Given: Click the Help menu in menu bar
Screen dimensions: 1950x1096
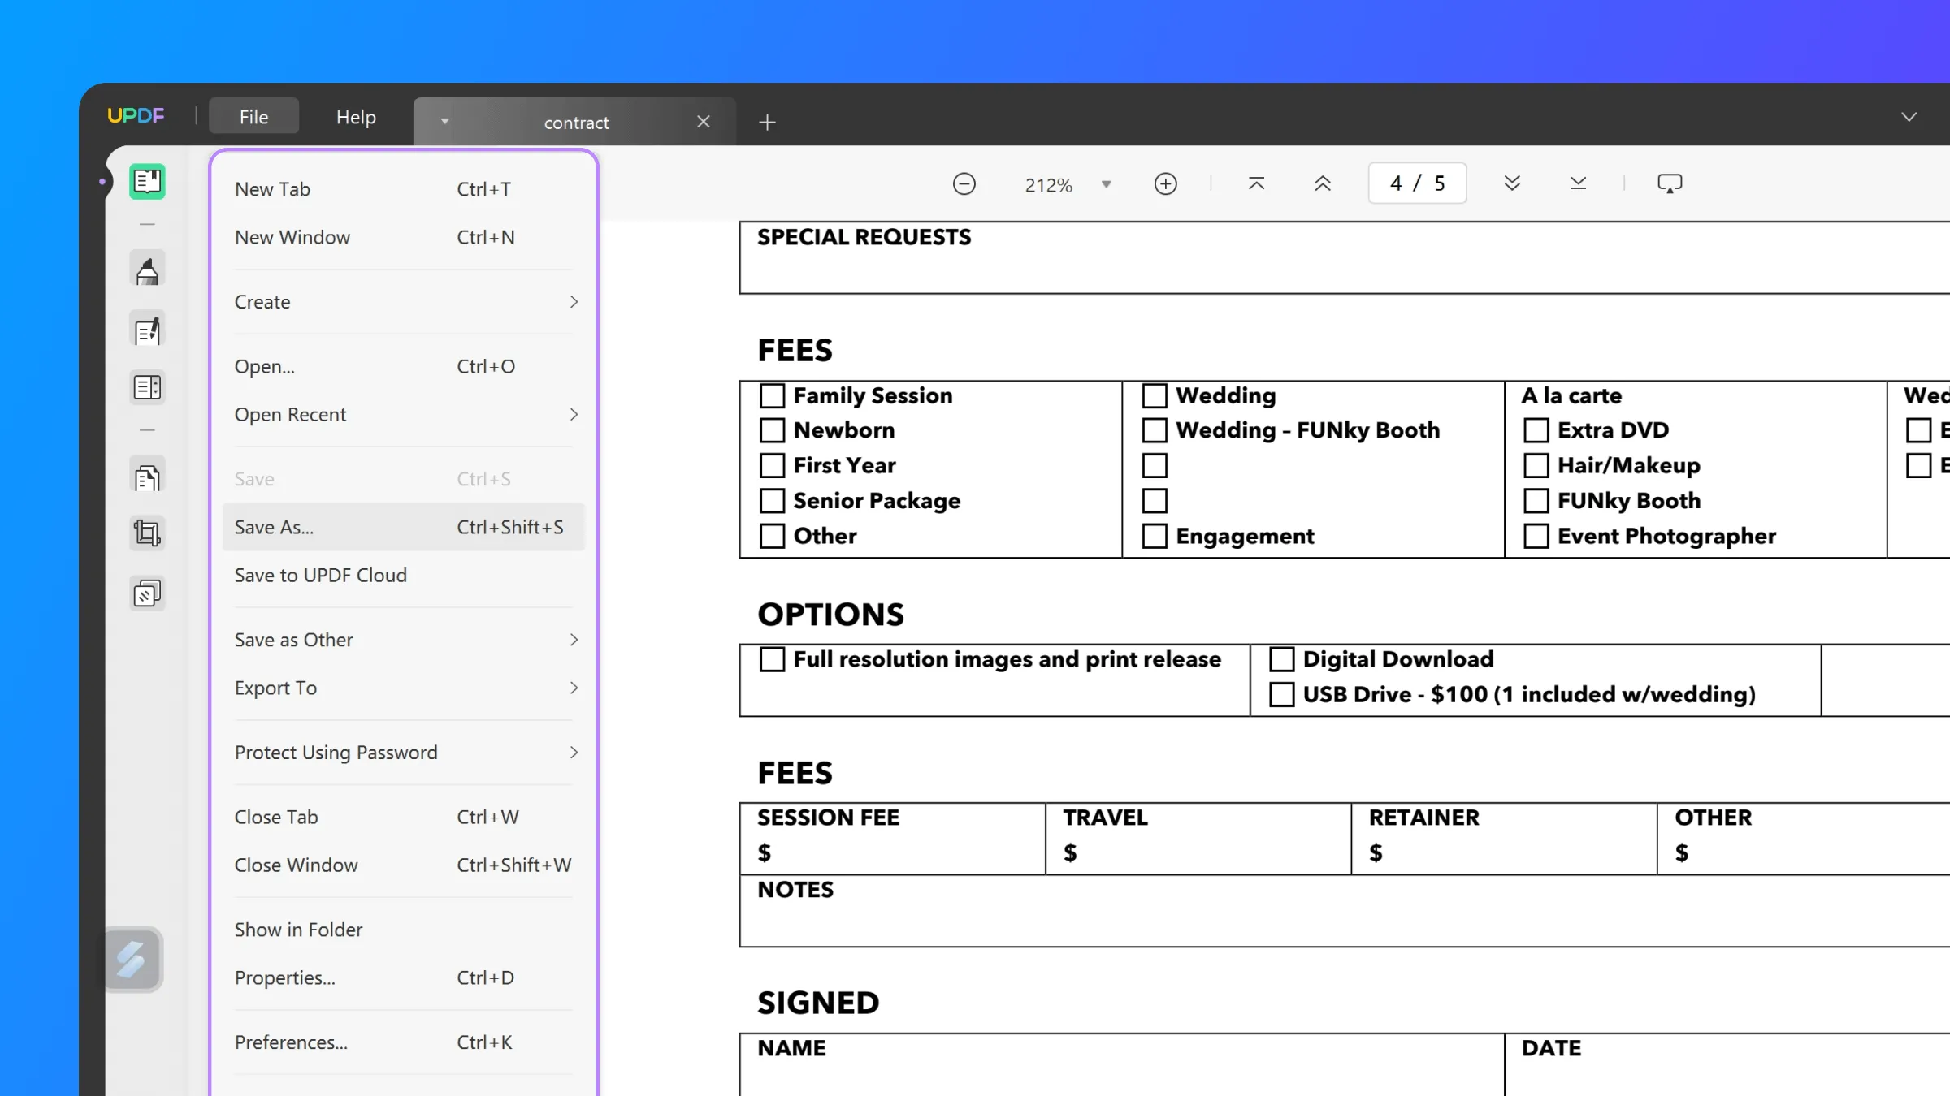Looking at the screenshot, I should (355, 116).
